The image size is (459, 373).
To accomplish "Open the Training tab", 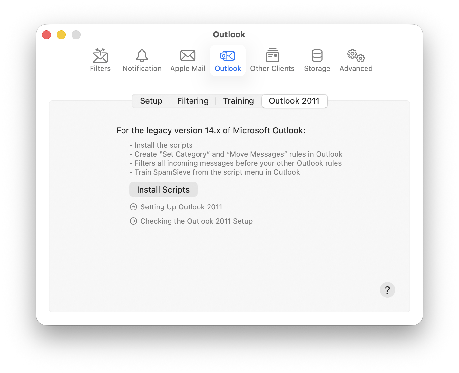I will click(x=238, y=101).
